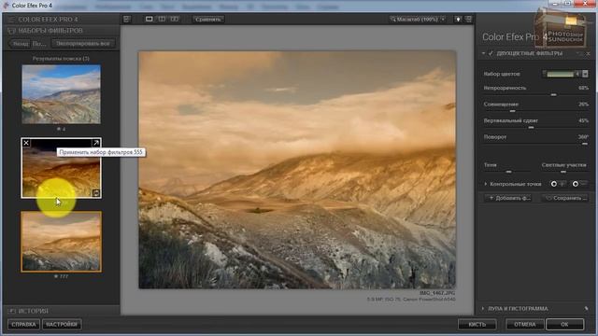Expand the Контрольные точки section
The height and width of the screenshot is (336, 598).
coord(486,184)
